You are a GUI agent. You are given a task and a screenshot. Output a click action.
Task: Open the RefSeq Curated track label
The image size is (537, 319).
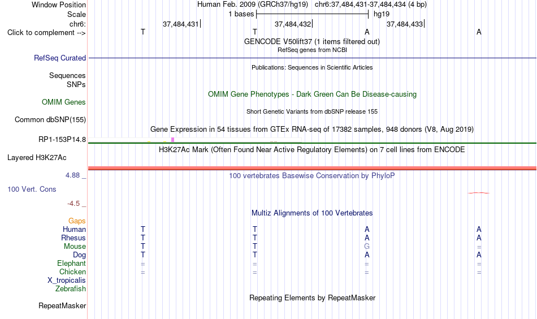(59, 58)
